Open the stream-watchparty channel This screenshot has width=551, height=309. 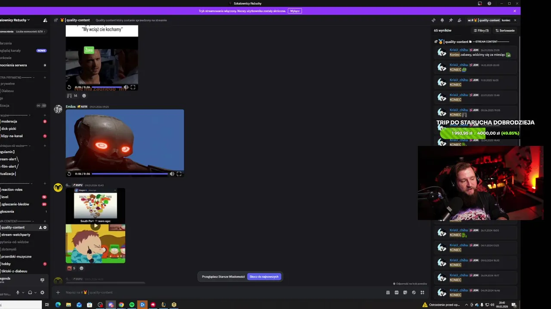coord(24,235)
